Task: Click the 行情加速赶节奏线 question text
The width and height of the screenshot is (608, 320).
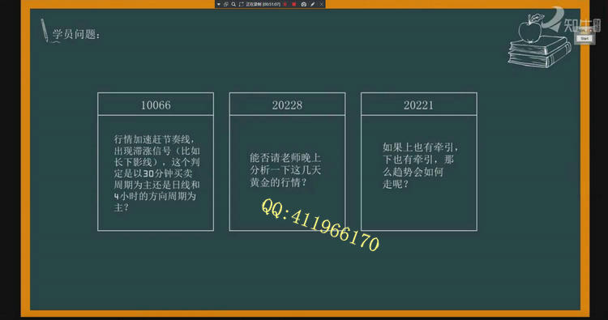Action: pos(156,173)
